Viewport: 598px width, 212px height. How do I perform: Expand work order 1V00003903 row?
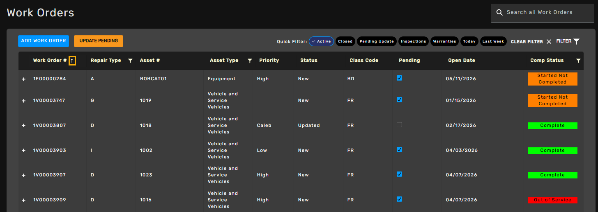tap(23, 151)
